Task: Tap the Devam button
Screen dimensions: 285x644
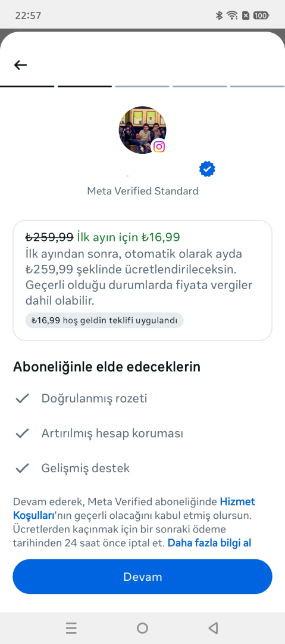Action: [x=142, y=577]
